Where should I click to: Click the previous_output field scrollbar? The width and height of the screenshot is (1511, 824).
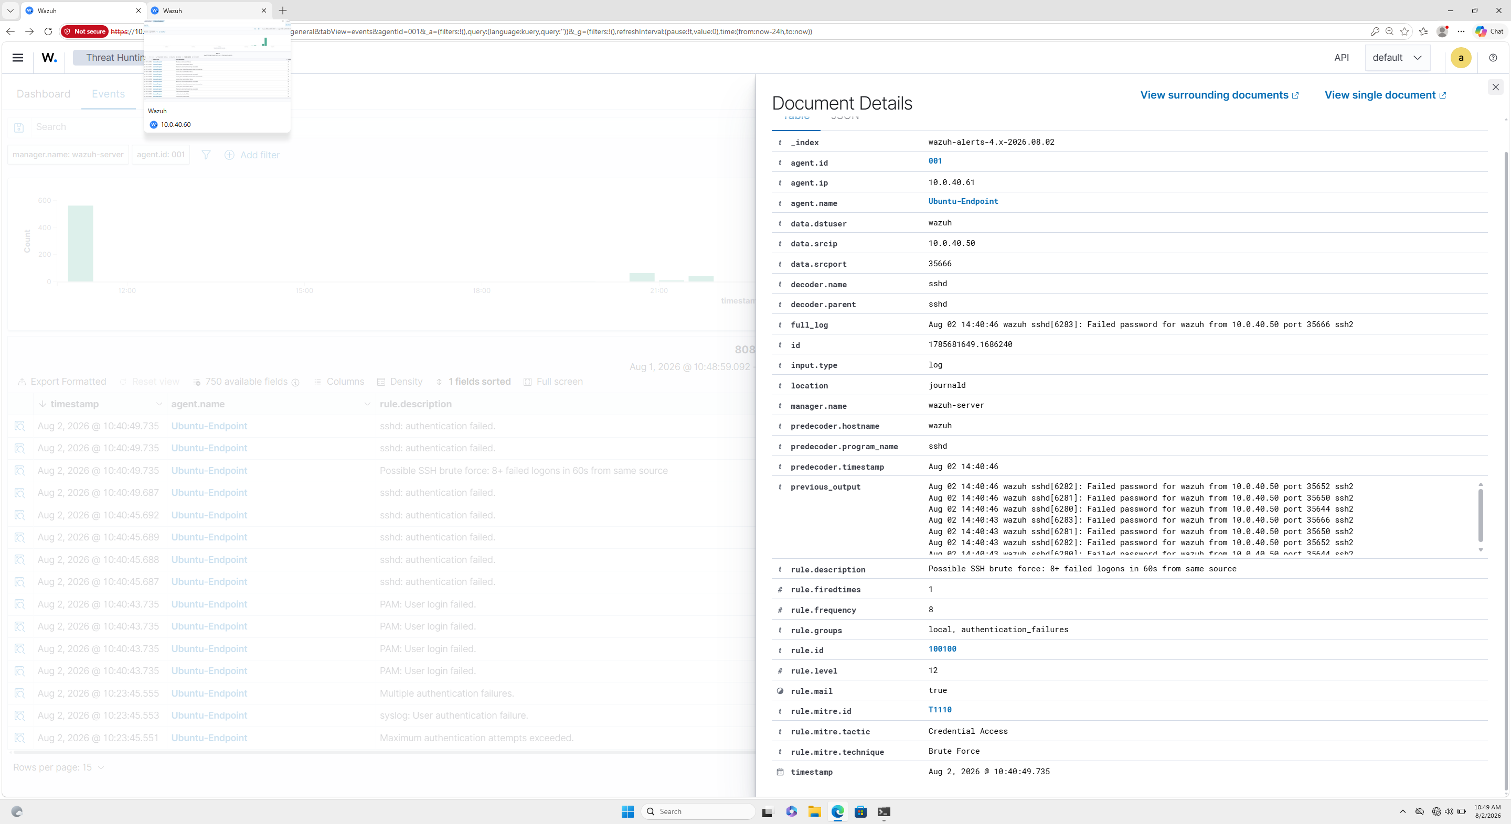point(1481,517)
